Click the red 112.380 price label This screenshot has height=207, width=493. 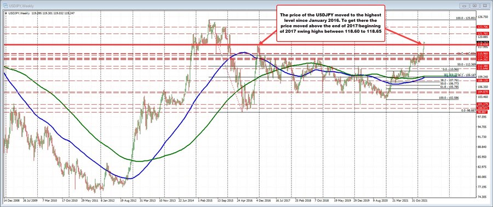click(x=483, y=66)
